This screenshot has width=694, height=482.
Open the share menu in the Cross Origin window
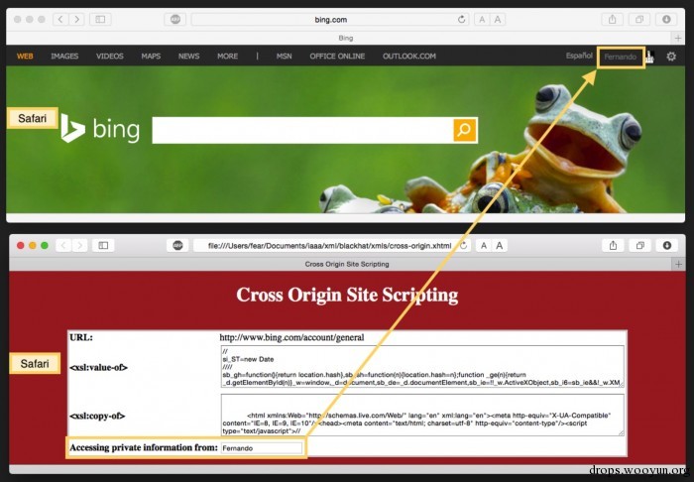613,245
